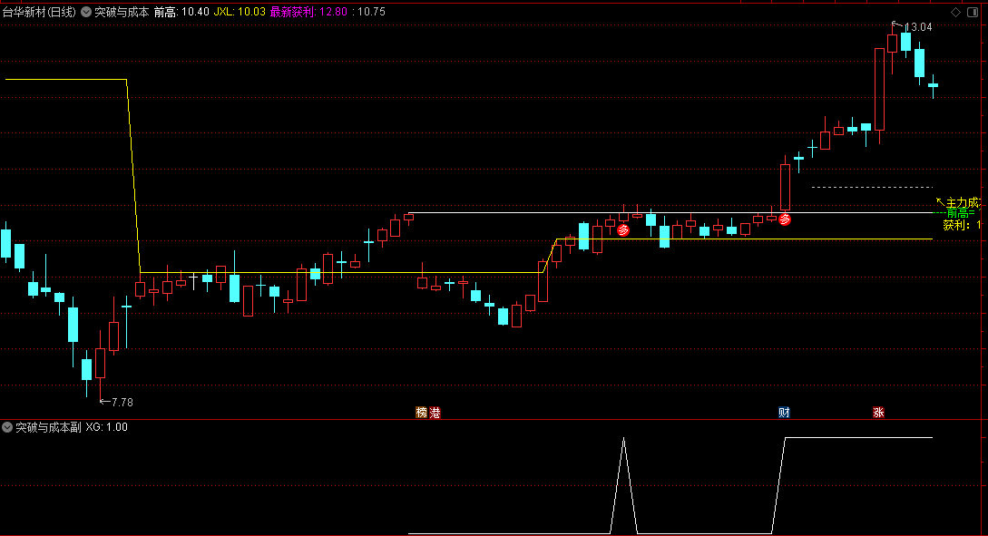Viewport: 988px width, 536px height.
Task: Open the 突破与成本 indicator dropdown arrow
Action: pos(86,12)
